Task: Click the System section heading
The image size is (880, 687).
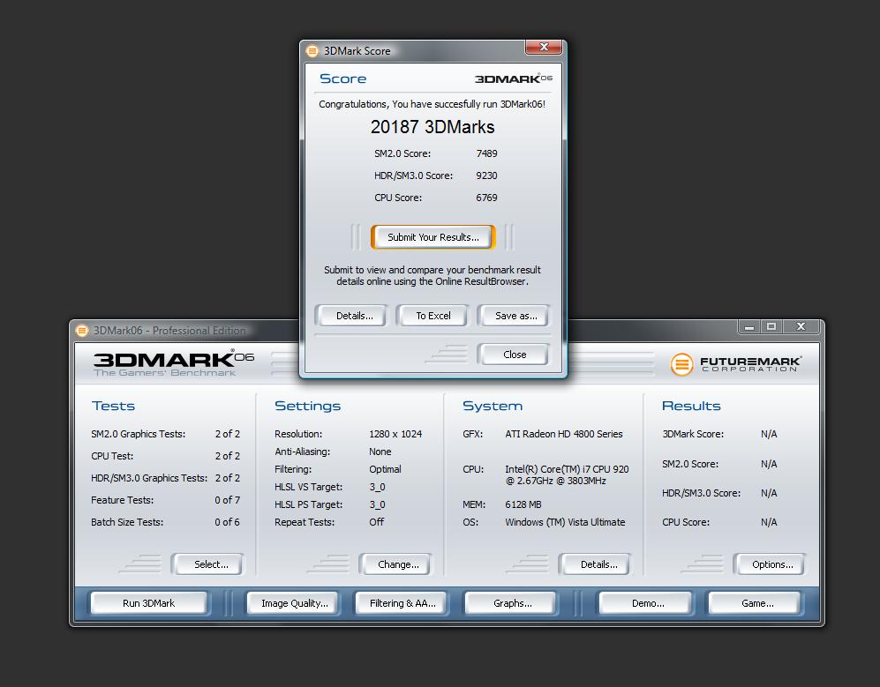Action: tap(493, 406)
